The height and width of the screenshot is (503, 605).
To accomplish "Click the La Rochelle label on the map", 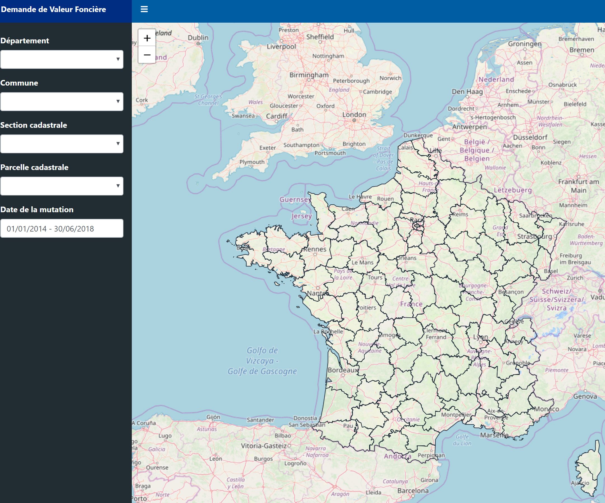I will point(329,331).
